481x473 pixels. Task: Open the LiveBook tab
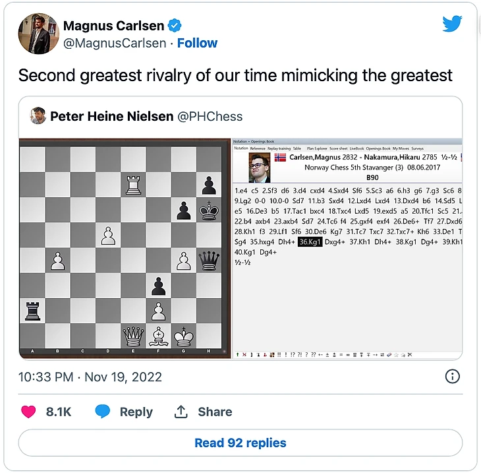356,148
